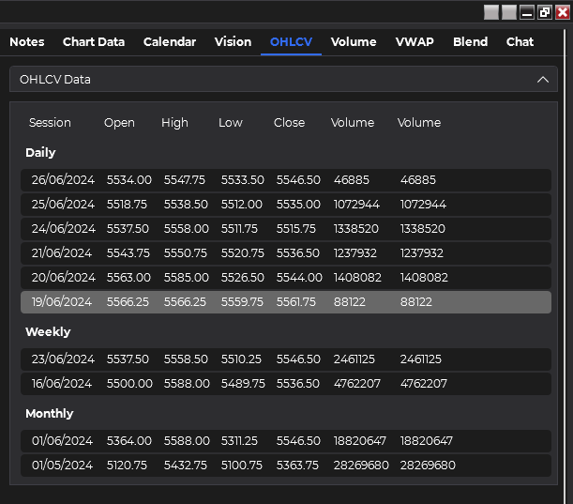Restore the window using the restore icon
The image size is (573, 504).
(545, 12)
